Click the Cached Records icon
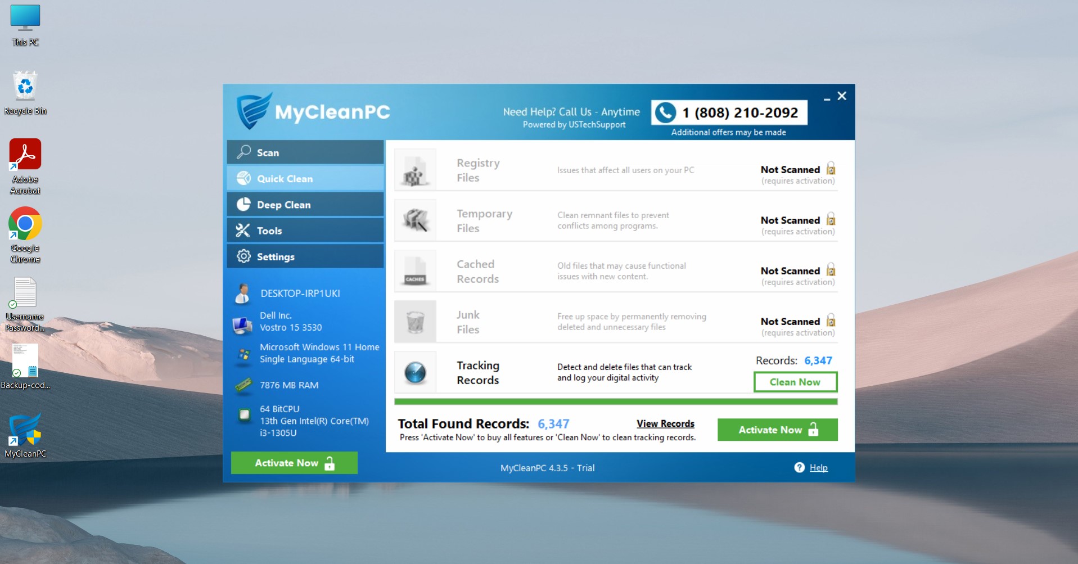This screenshot has width=1078, height=564. point(416,270)
